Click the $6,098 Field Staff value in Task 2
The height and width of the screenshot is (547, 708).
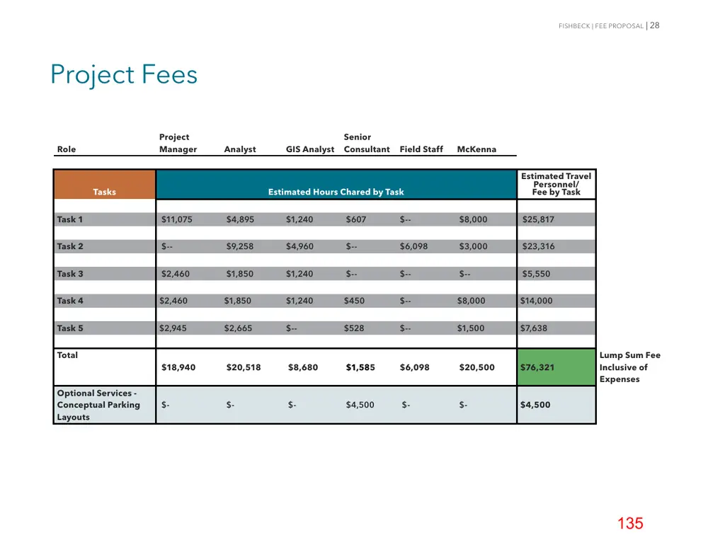click(413, 246)
